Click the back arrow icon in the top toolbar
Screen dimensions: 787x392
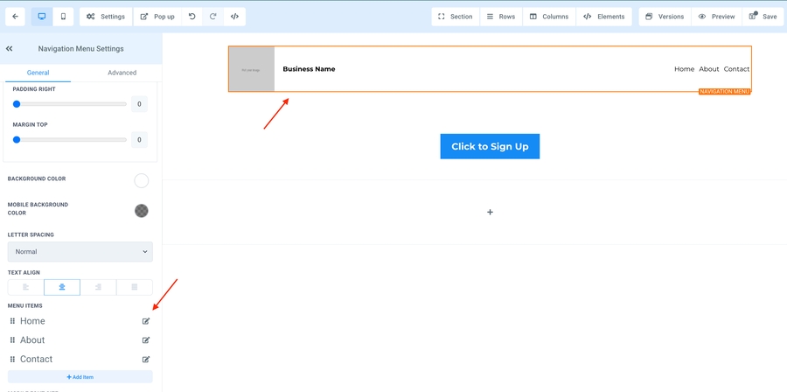[15, 17]
